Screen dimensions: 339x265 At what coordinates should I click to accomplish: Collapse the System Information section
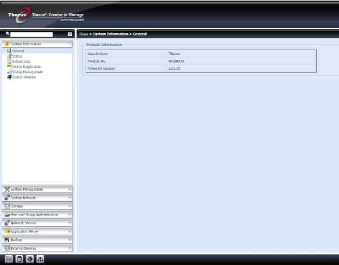pos(69,44)
